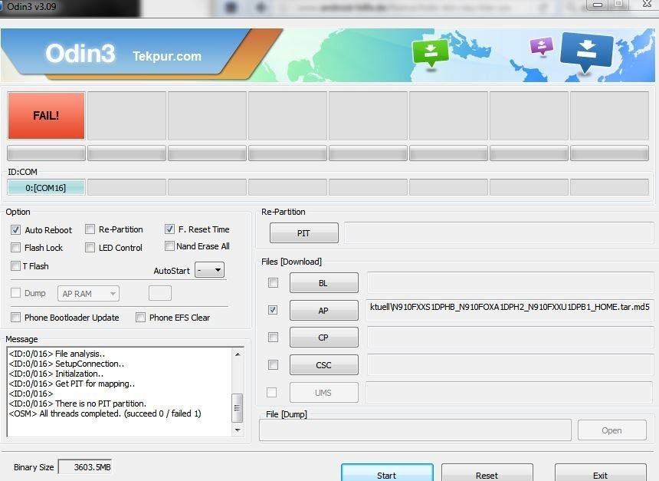Click the BL file button

323,283
